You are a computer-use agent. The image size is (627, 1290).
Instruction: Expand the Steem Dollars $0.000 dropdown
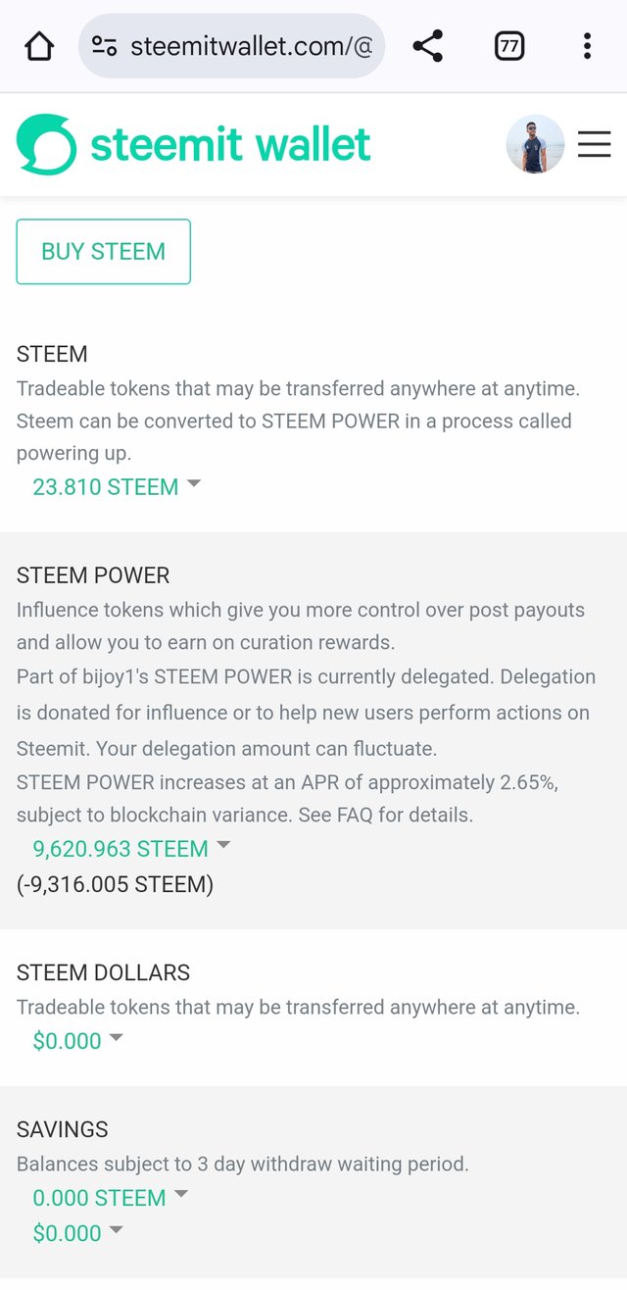pyautogui.click(x=78, y=1041)
